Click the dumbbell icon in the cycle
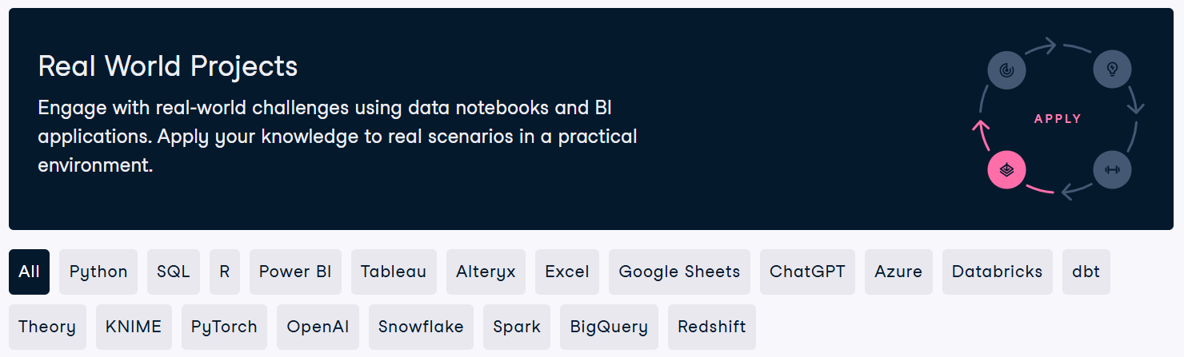The image size is (1184, 357). pos(1112,170)
